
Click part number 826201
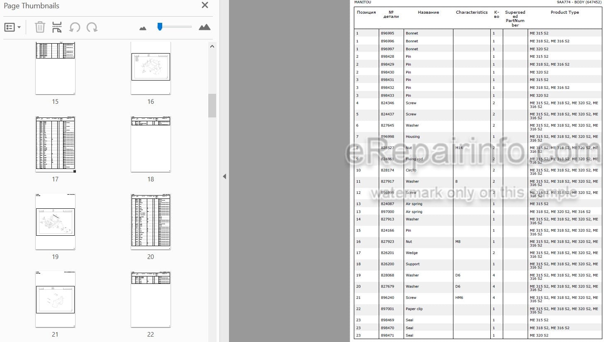(x=387, y=253)
